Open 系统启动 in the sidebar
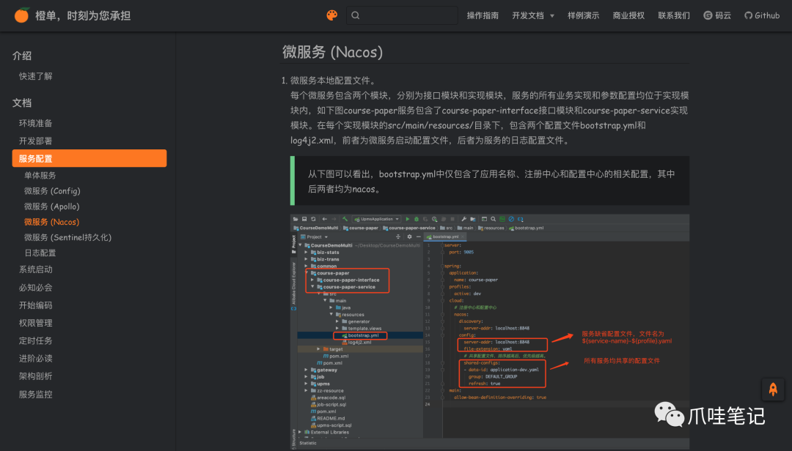The image size is (792, 451). tap(36, 269)
